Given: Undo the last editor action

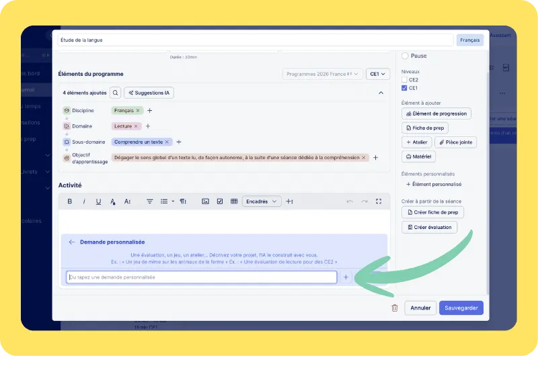Looking at the screenshot, I should 350,201.
